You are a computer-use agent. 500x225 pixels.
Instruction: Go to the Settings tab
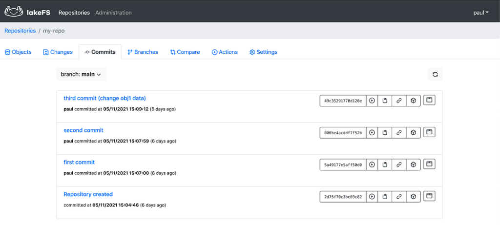coord(263,52)
